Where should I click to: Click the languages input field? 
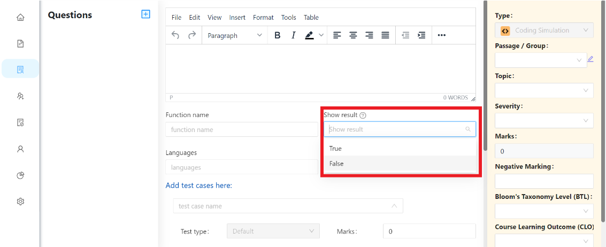point(242,167)
